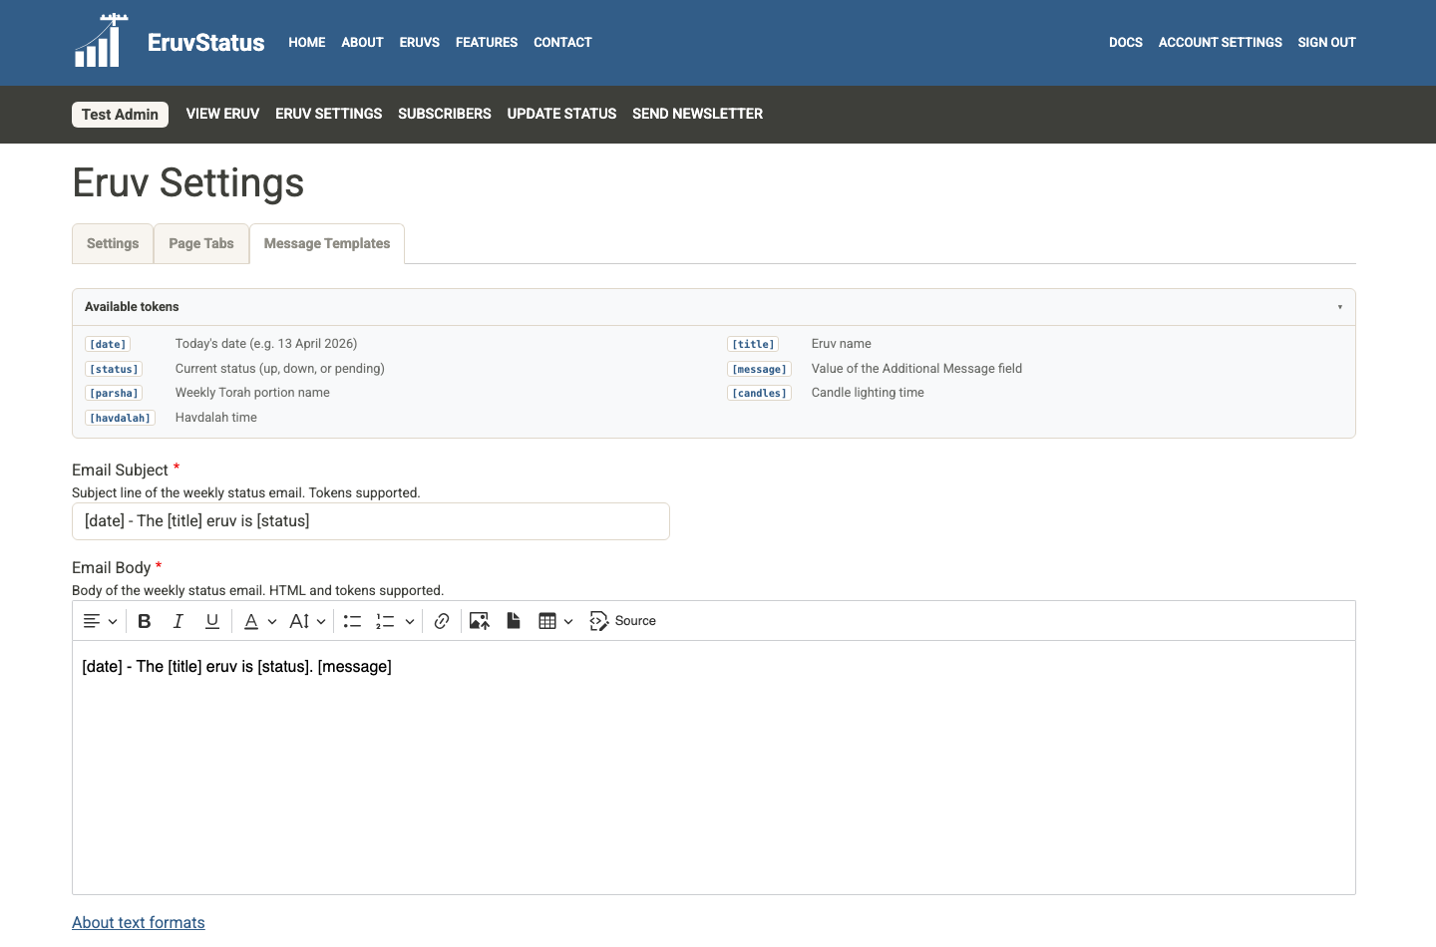This screenshot has width=1436, height=947.
Task: Navigate to SEND NEWSLETTER
Action: pos(697,114)
